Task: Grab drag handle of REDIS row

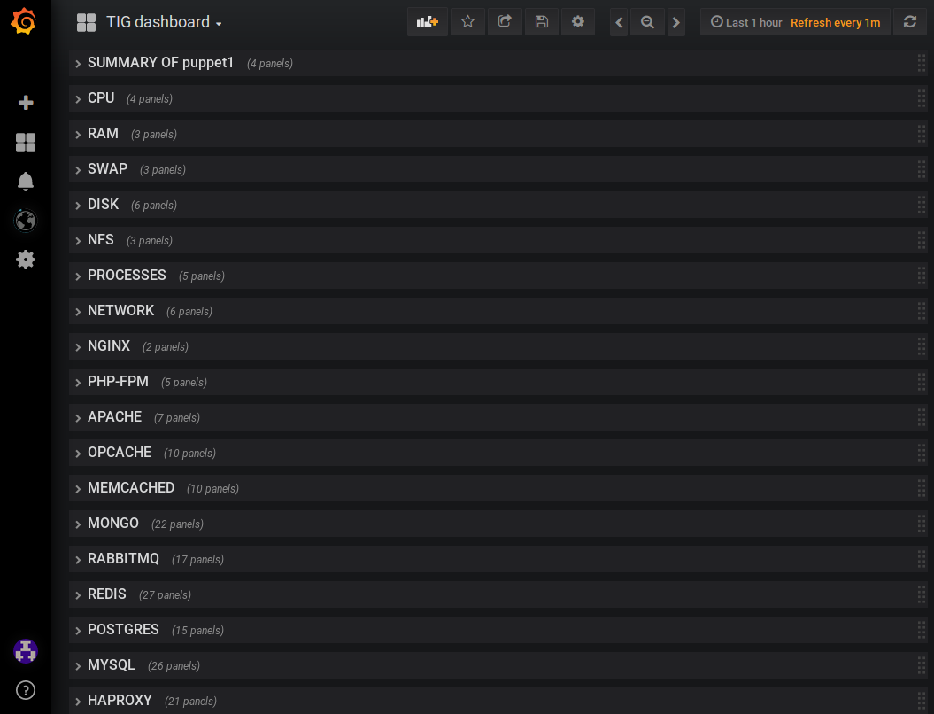Action: 921,594
